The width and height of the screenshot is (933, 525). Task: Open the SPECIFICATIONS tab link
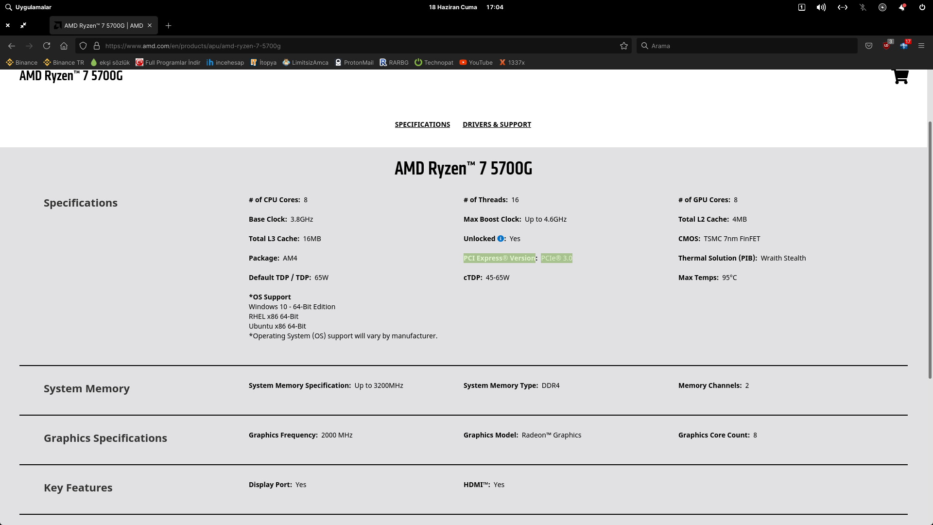422,124
